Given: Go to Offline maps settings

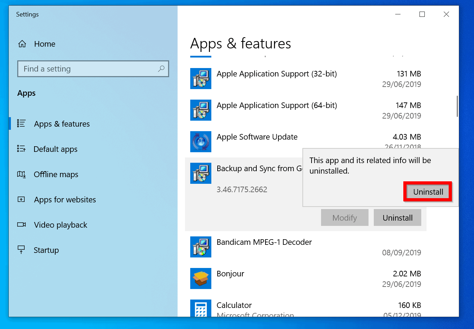Looking at the screenshot, I should click(x=56, y=174).
